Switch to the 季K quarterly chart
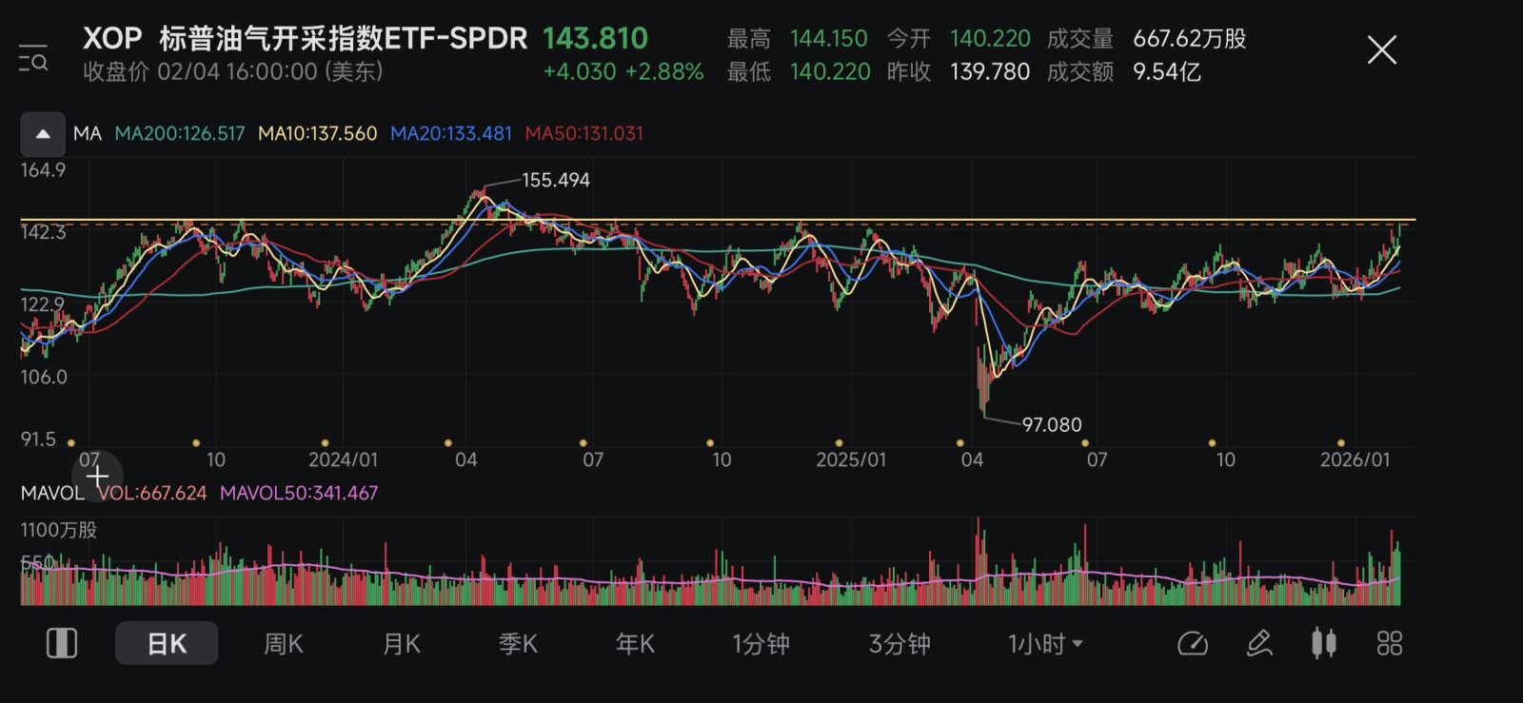Image resolution: width=1523 pixels, height=703 pixels. tap(519, 644)
